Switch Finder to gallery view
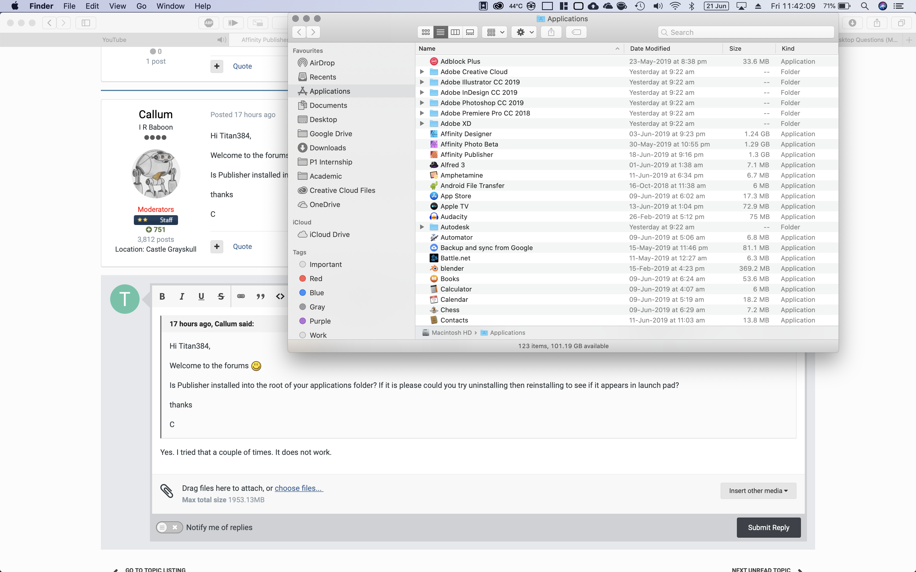The height and width of the screenshot is (572, 916). 470,32
